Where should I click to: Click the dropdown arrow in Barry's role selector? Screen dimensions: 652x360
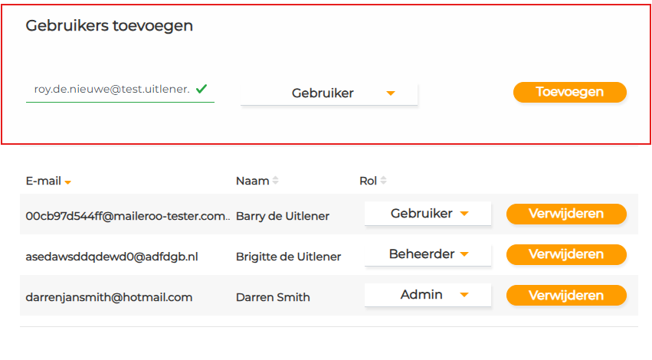[464, 214]
